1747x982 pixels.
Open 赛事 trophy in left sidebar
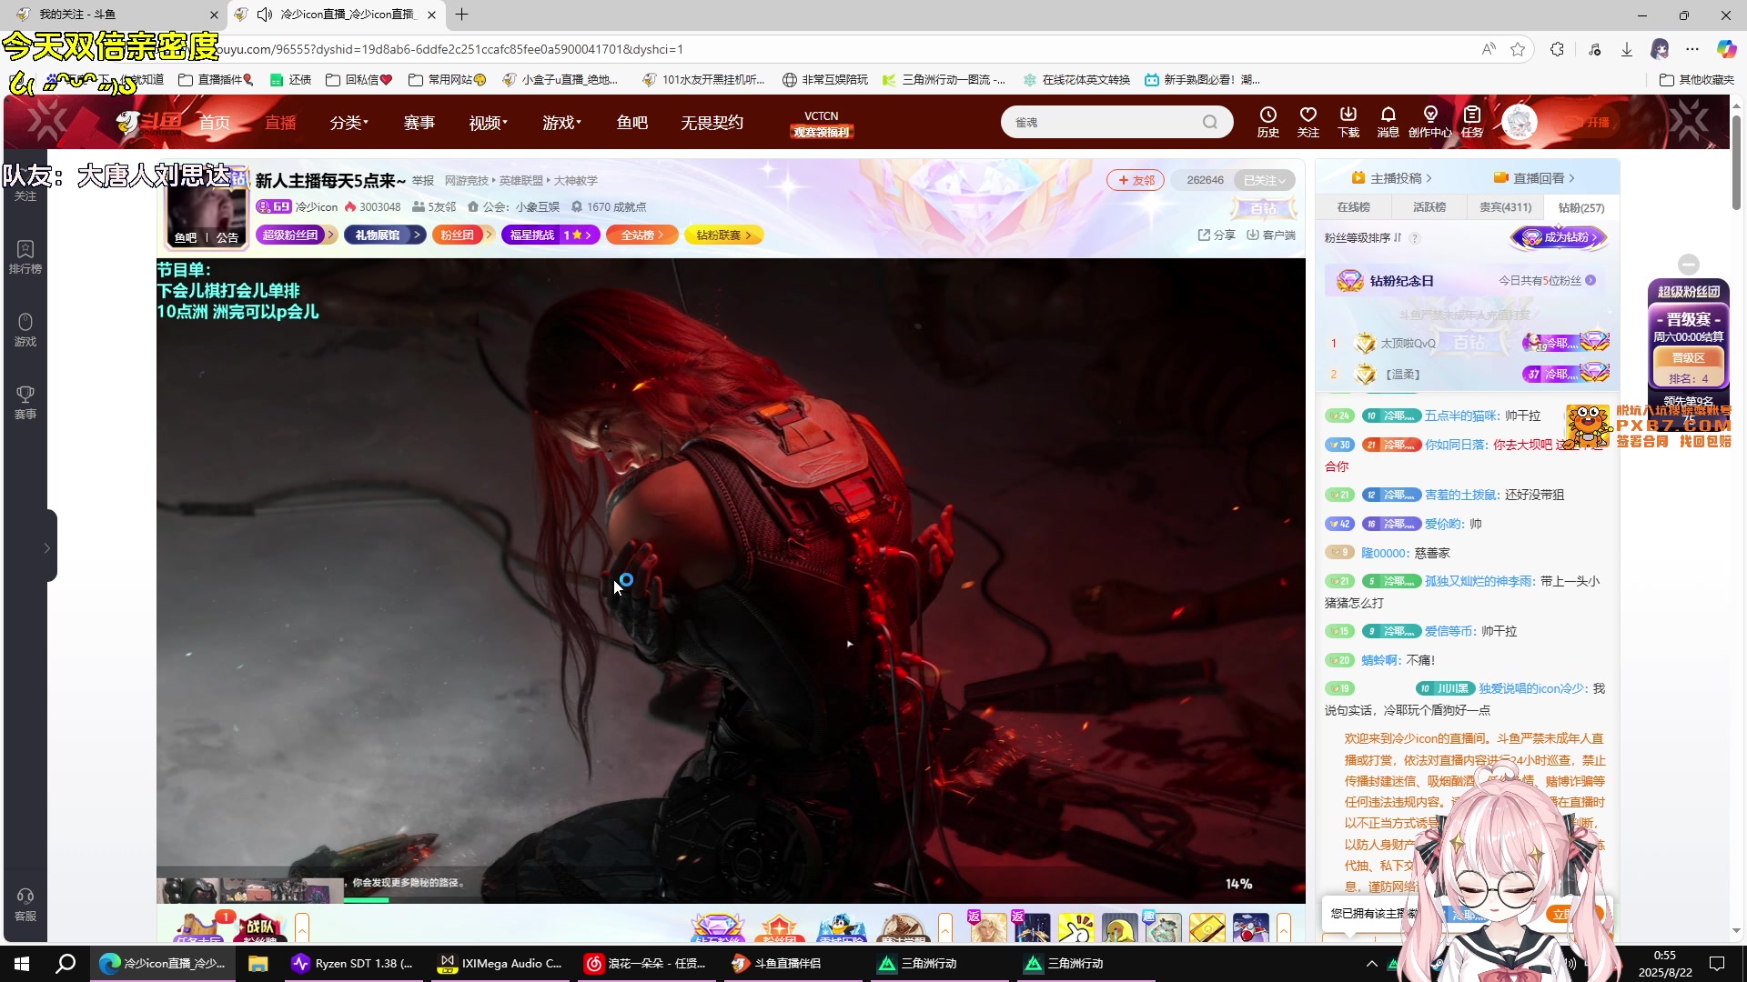pyautogui.click(x=25, y=402)
